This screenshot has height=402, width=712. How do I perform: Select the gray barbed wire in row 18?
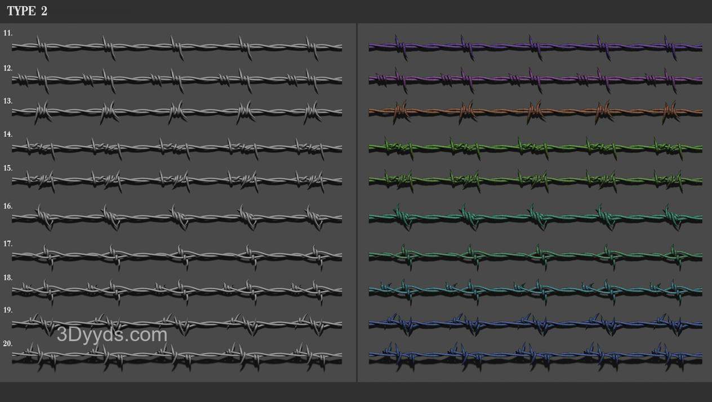[177, 291]
